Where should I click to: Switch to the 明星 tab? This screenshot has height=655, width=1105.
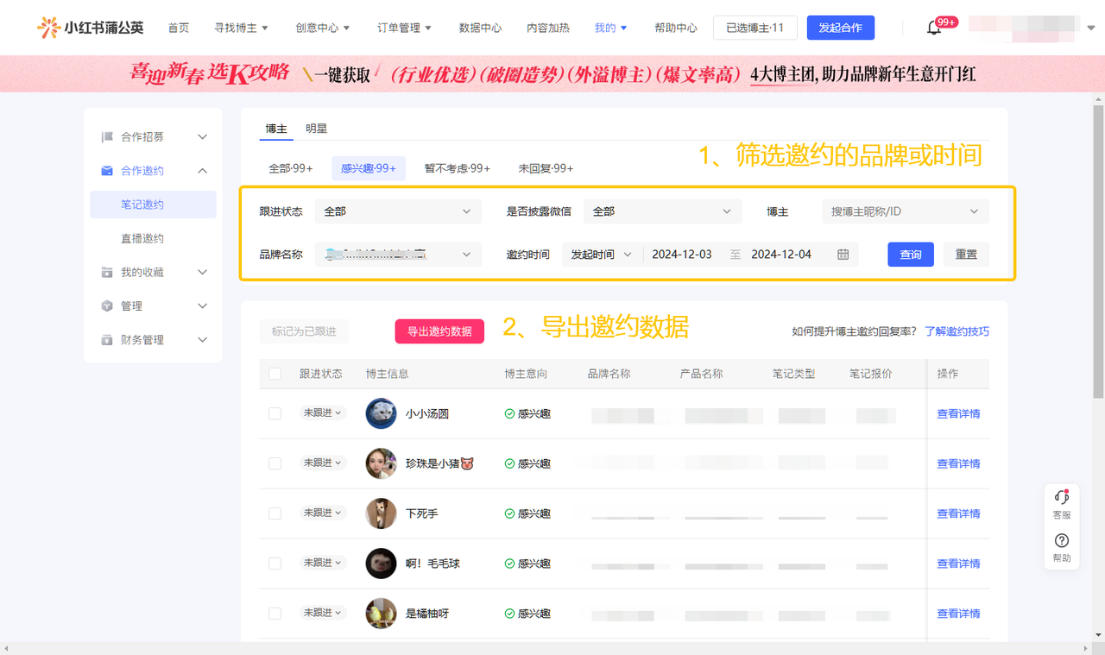coord(316,129)
